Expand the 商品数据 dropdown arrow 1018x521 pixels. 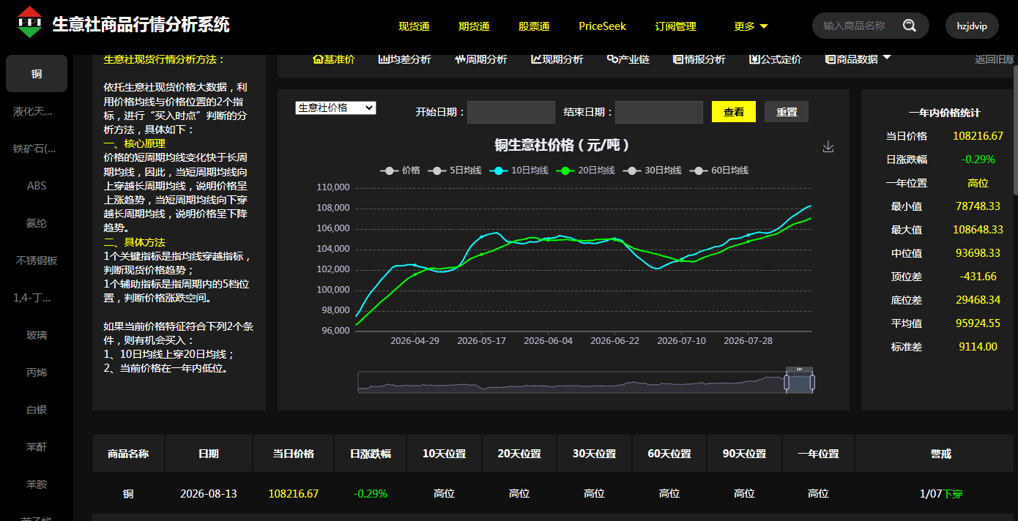click(x=887, y=57)
